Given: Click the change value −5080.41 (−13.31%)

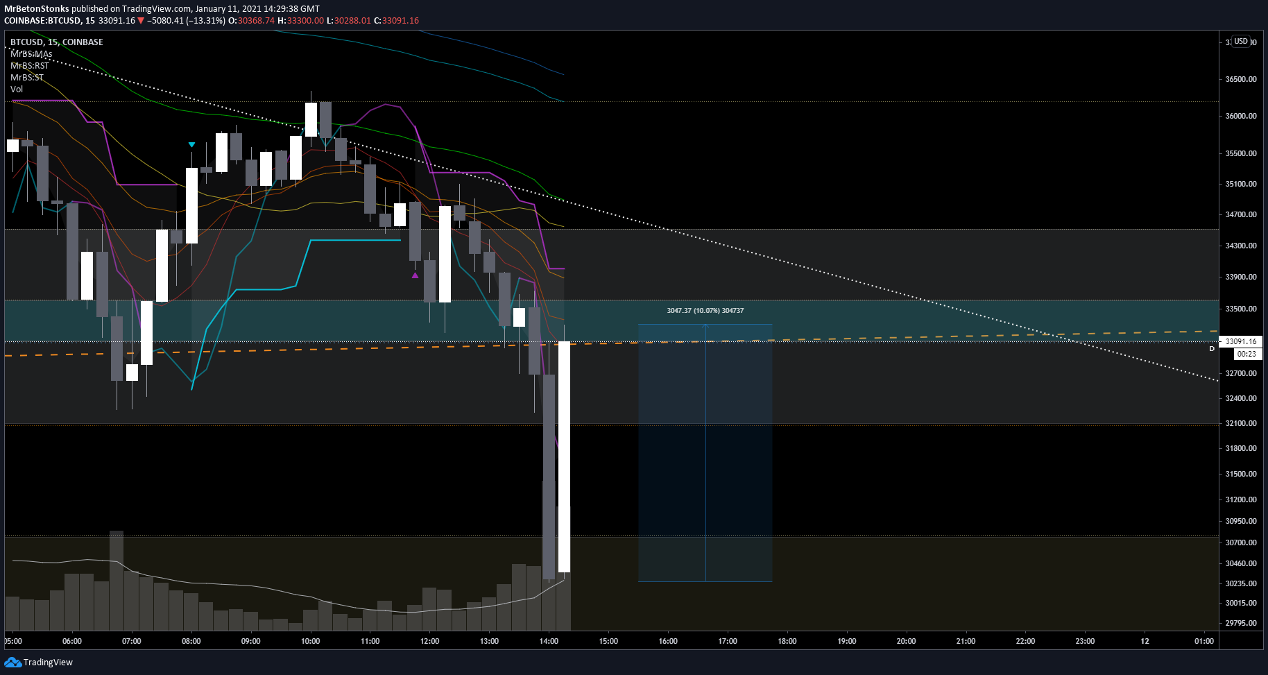Looking at the screenshot, I should click(186, 21).
